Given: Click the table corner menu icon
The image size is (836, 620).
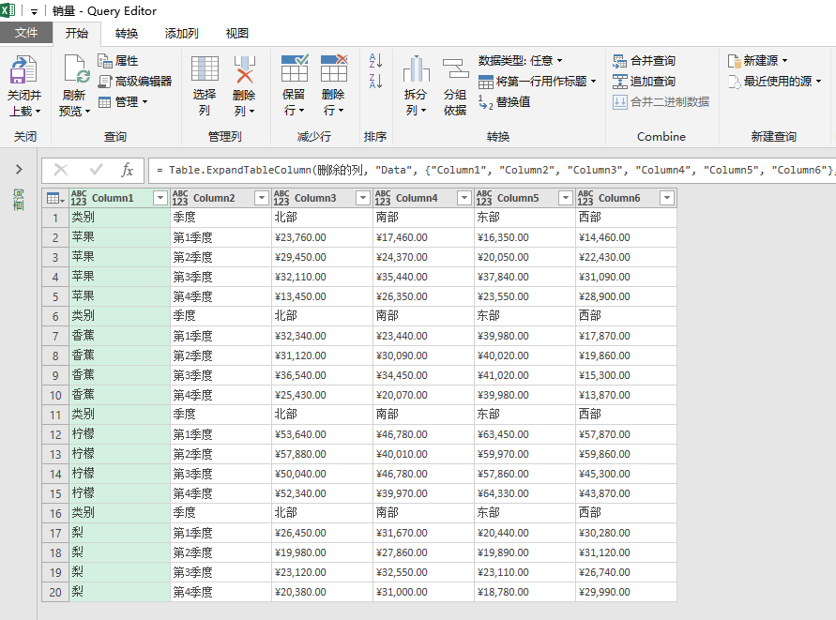Looking at the screenshot, I should click(55, 198).
